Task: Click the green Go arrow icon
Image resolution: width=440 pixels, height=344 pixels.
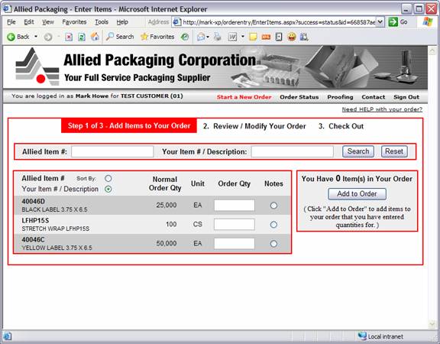Action: coord(393,22)
